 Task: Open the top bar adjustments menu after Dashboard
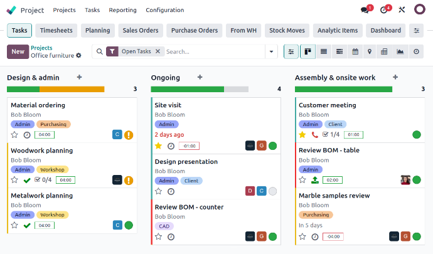click(417, 30)
